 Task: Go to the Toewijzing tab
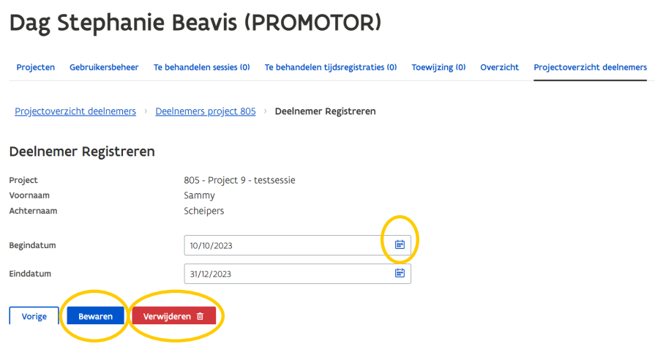click(438, 67)
